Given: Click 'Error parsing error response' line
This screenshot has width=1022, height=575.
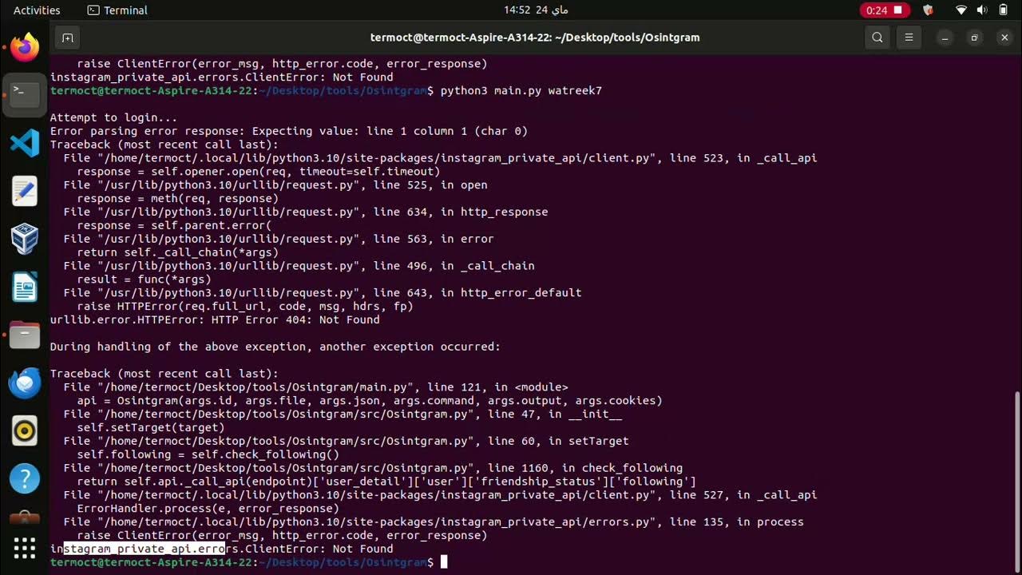Looking at the screenshot, I should pos(289,131).
